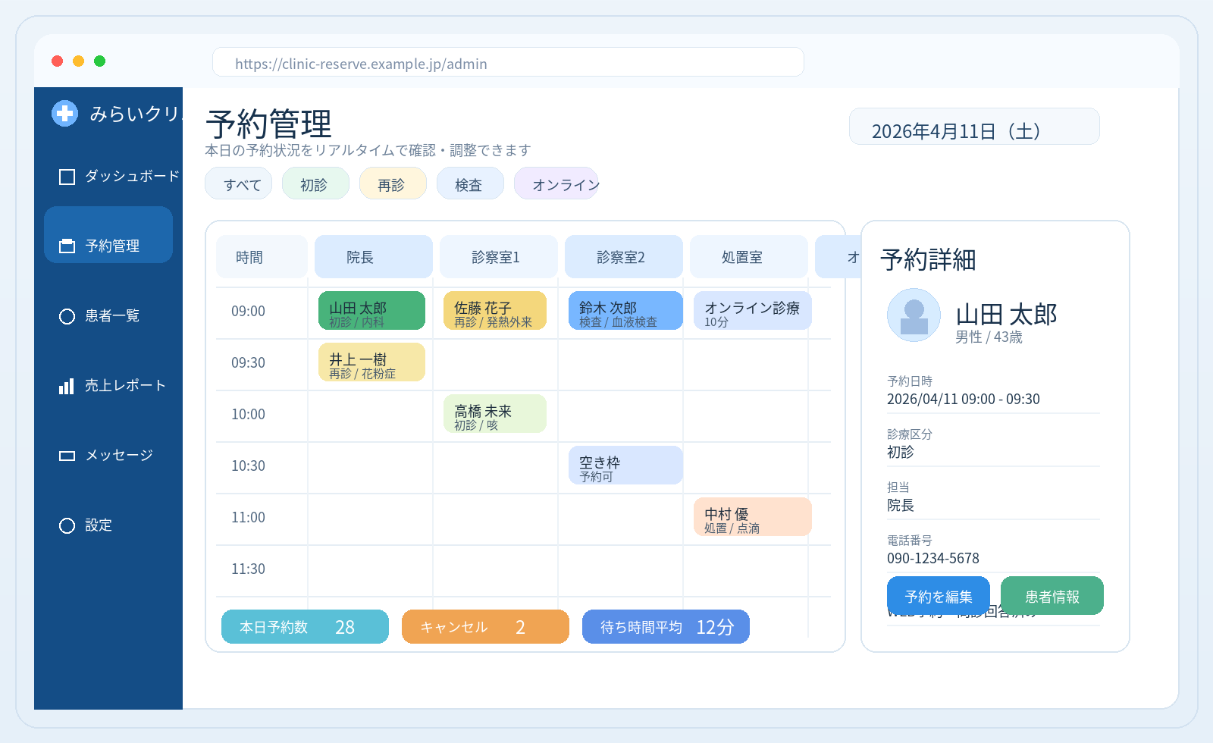
Task: Click the 待ち時間平均 12分 stat card
Action: (666, 627)
